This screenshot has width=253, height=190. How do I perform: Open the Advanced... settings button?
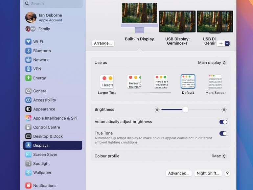pos(179,173)
